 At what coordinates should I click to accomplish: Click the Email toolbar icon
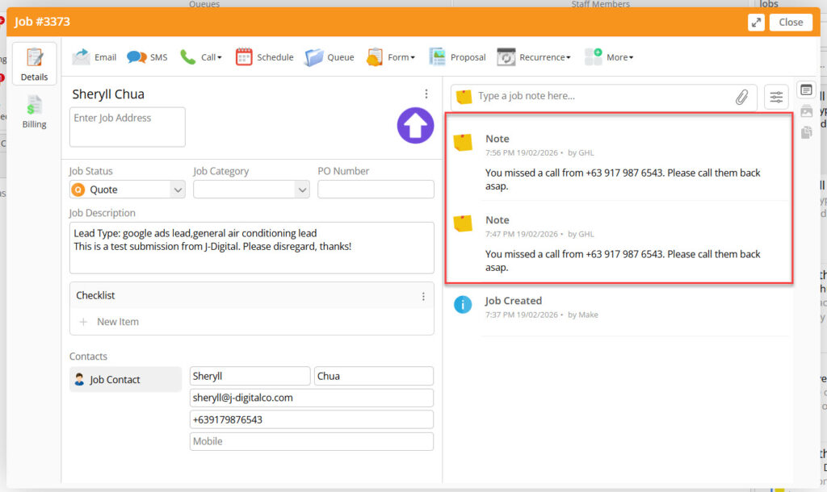click(82, 57)
